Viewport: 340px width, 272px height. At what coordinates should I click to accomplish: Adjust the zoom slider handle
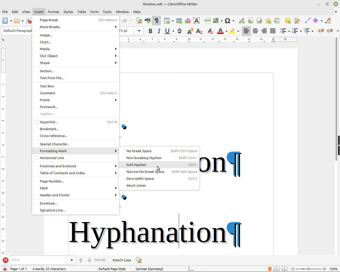point(309,269)
